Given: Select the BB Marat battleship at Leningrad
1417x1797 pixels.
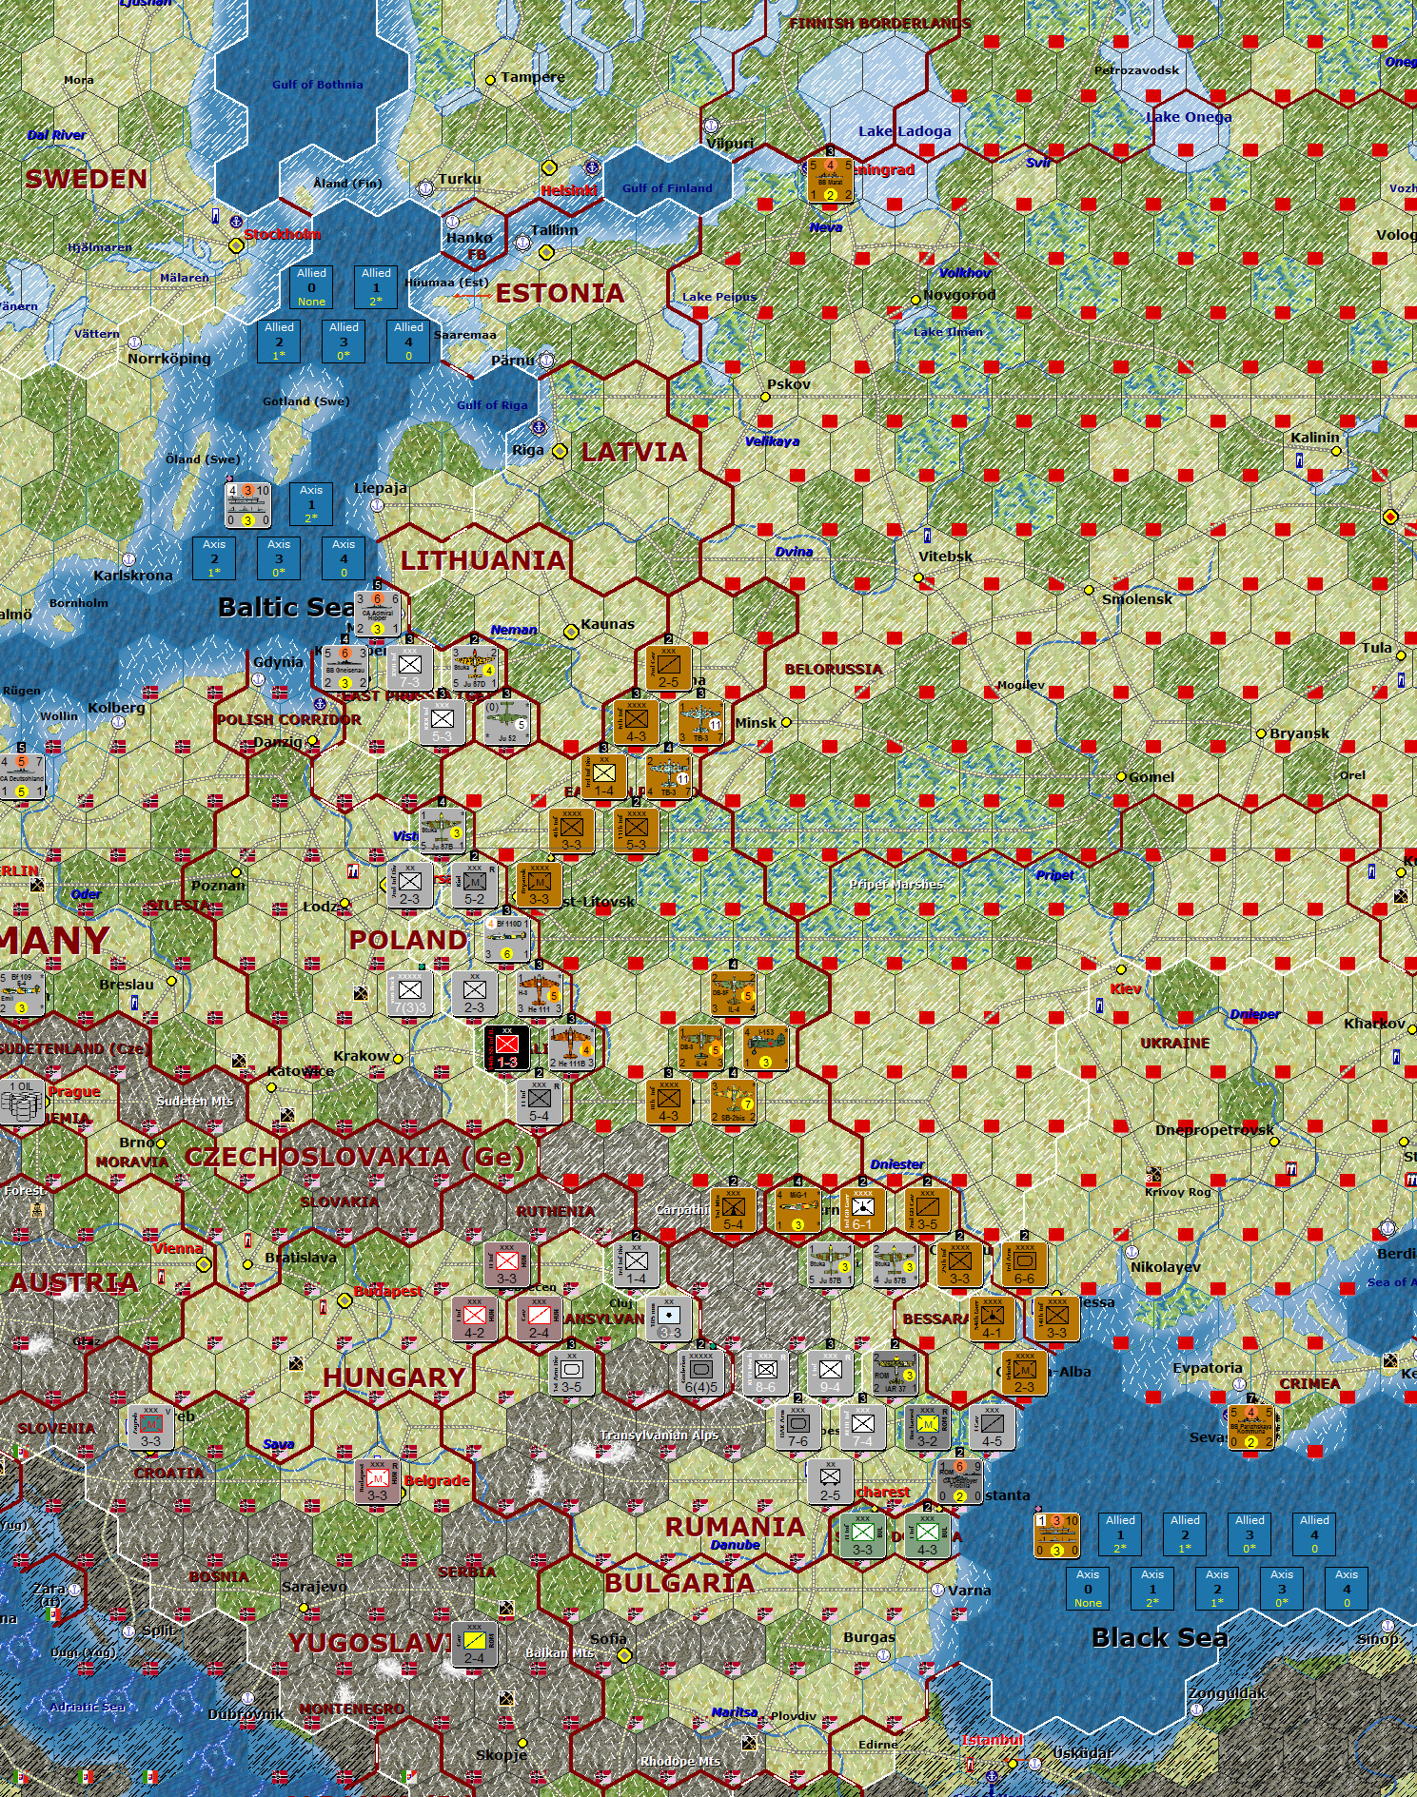Looking at the screenshot, I should pos(830,180).
